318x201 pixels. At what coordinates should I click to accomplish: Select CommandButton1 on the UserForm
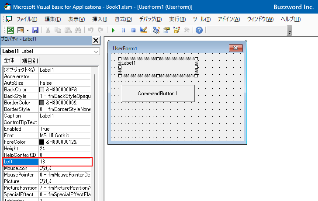click(158, 94)
